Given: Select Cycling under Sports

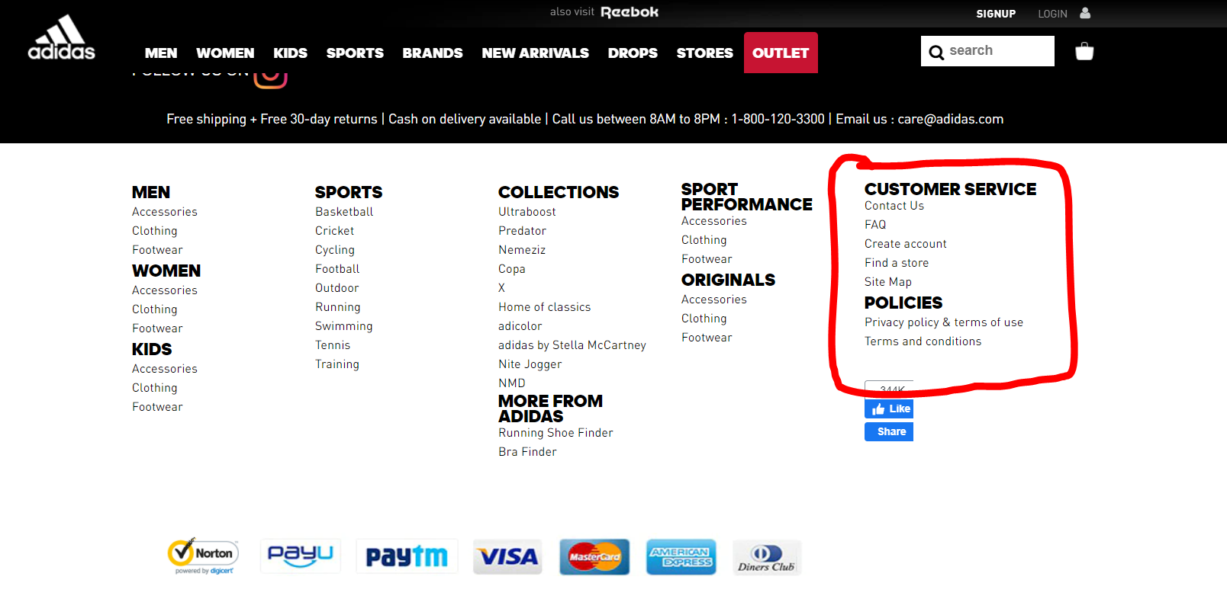Looking at the screenshot, I should pos(335,250).
